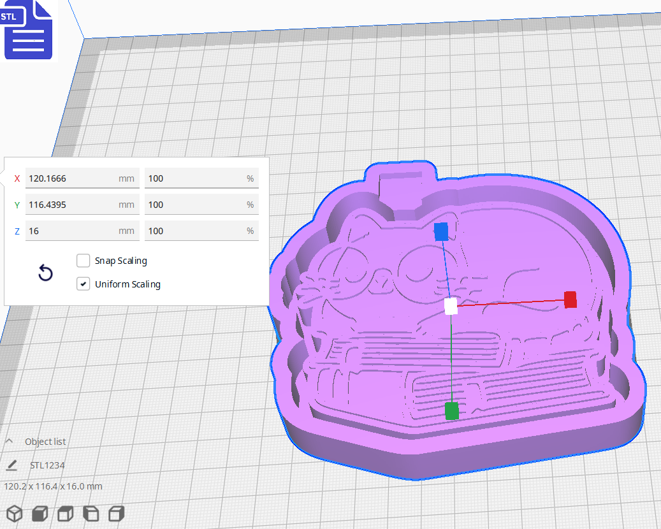Toggle the Snap Scaling checkbox off again
This screenshot has width=661, height=529.
[83, 260]
